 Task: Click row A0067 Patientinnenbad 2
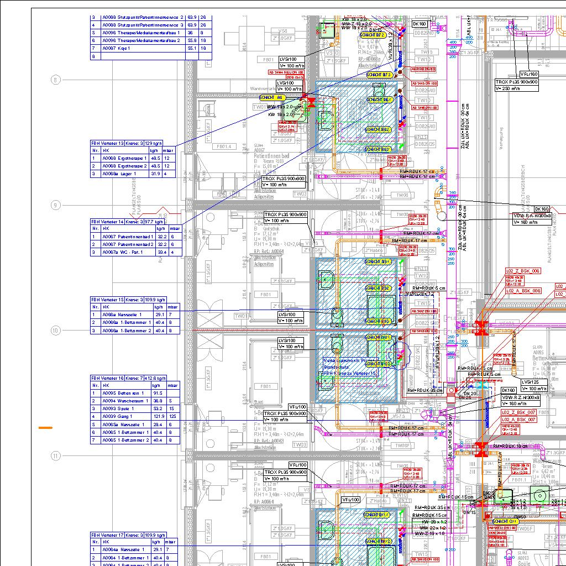(x=136, y=244)
